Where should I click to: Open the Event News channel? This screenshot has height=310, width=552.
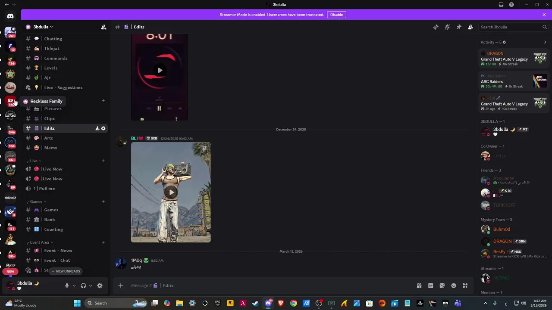66,251
